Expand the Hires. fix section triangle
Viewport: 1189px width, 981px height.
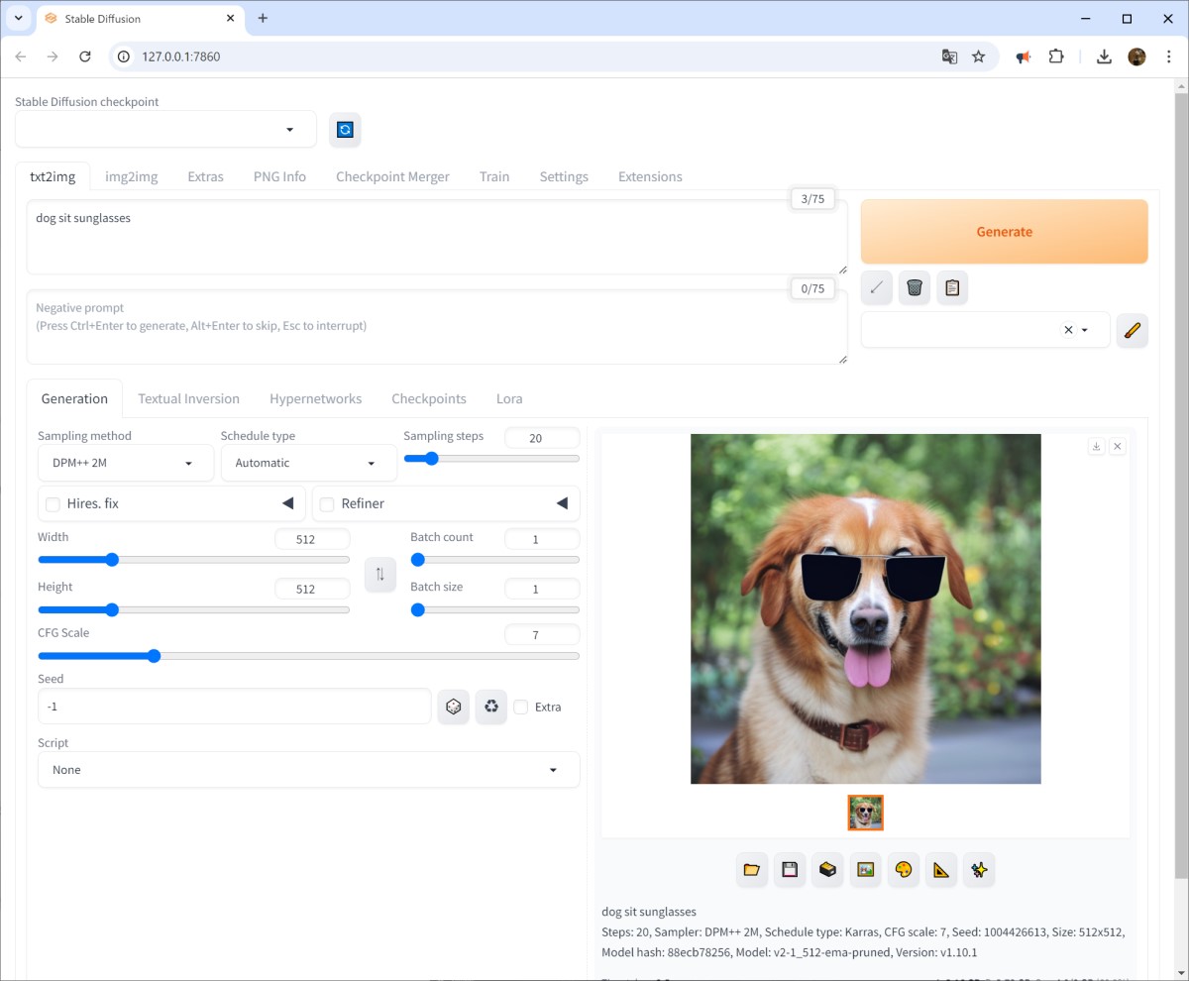pyautogui.click(x=288, y=503)
